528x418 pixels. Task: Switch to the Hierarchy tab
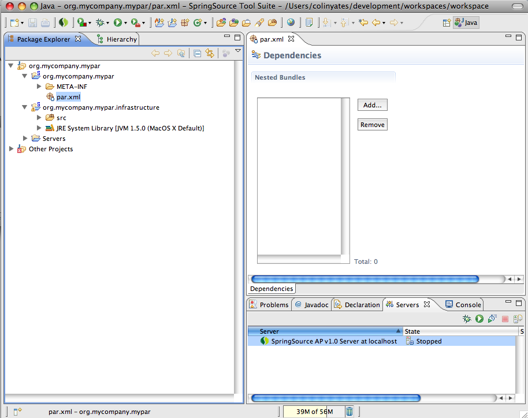click(x=117, y=39)
